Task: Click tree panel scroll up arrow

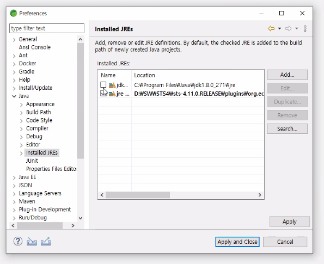Action: click(x=81, y=39)
